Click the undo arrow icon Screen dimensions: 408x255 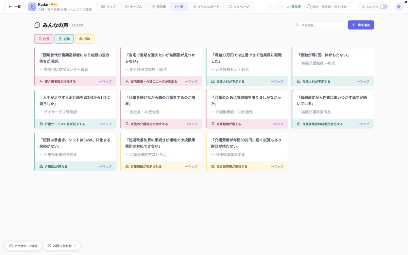click(270, 6)
